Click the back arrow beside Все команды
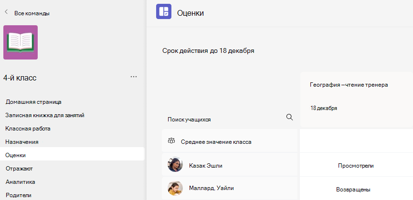The width and height of the screenshot is (413, 200). coord(6,12)
